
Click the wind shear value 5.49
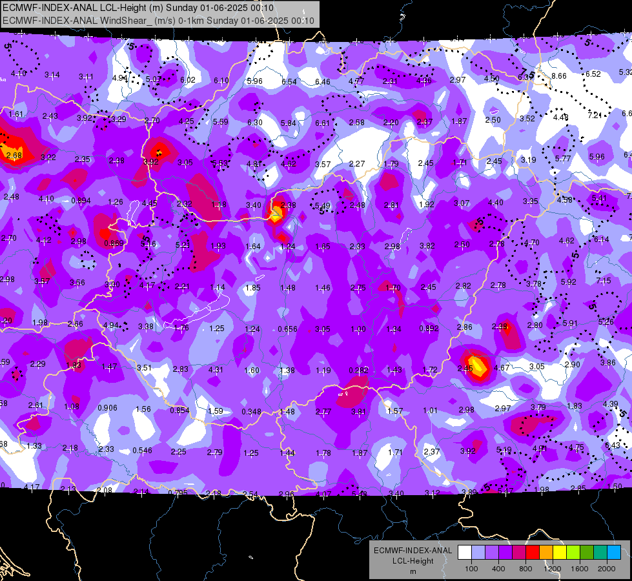pos(322,206)
